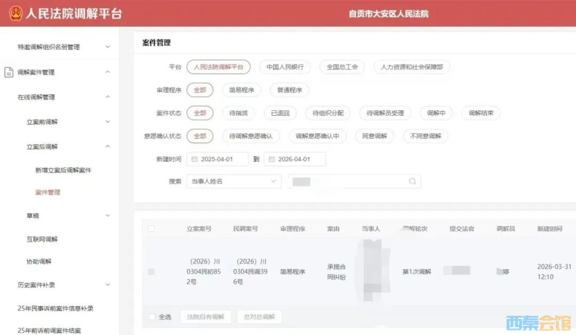Expand 特邀调解组织名册管理 menu
This screenshot has height=335, width=576.
tap(108, 47)
